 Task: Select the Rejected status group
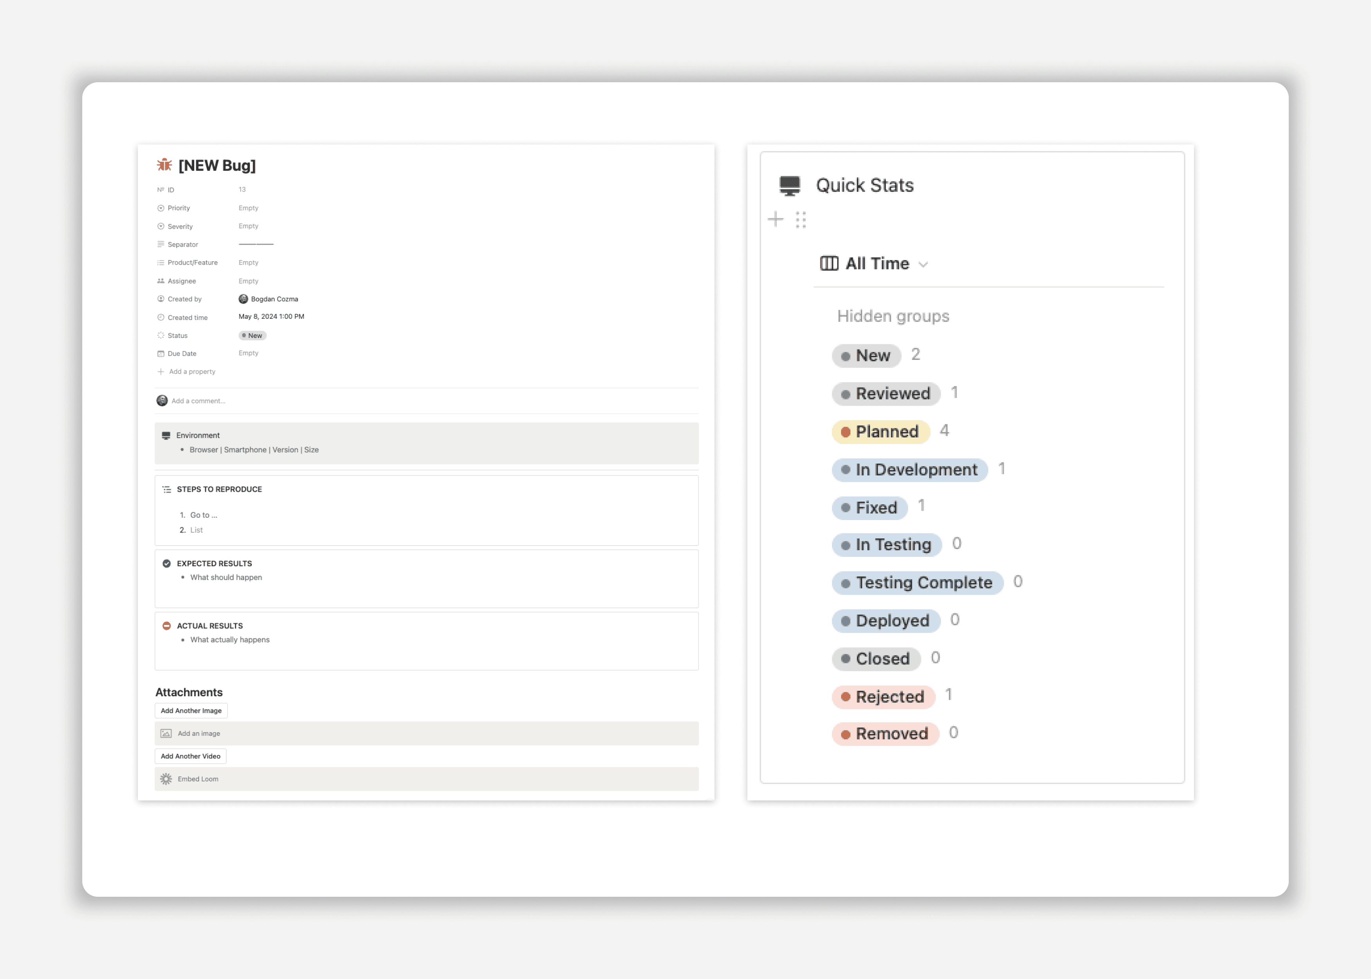point(883,696)
